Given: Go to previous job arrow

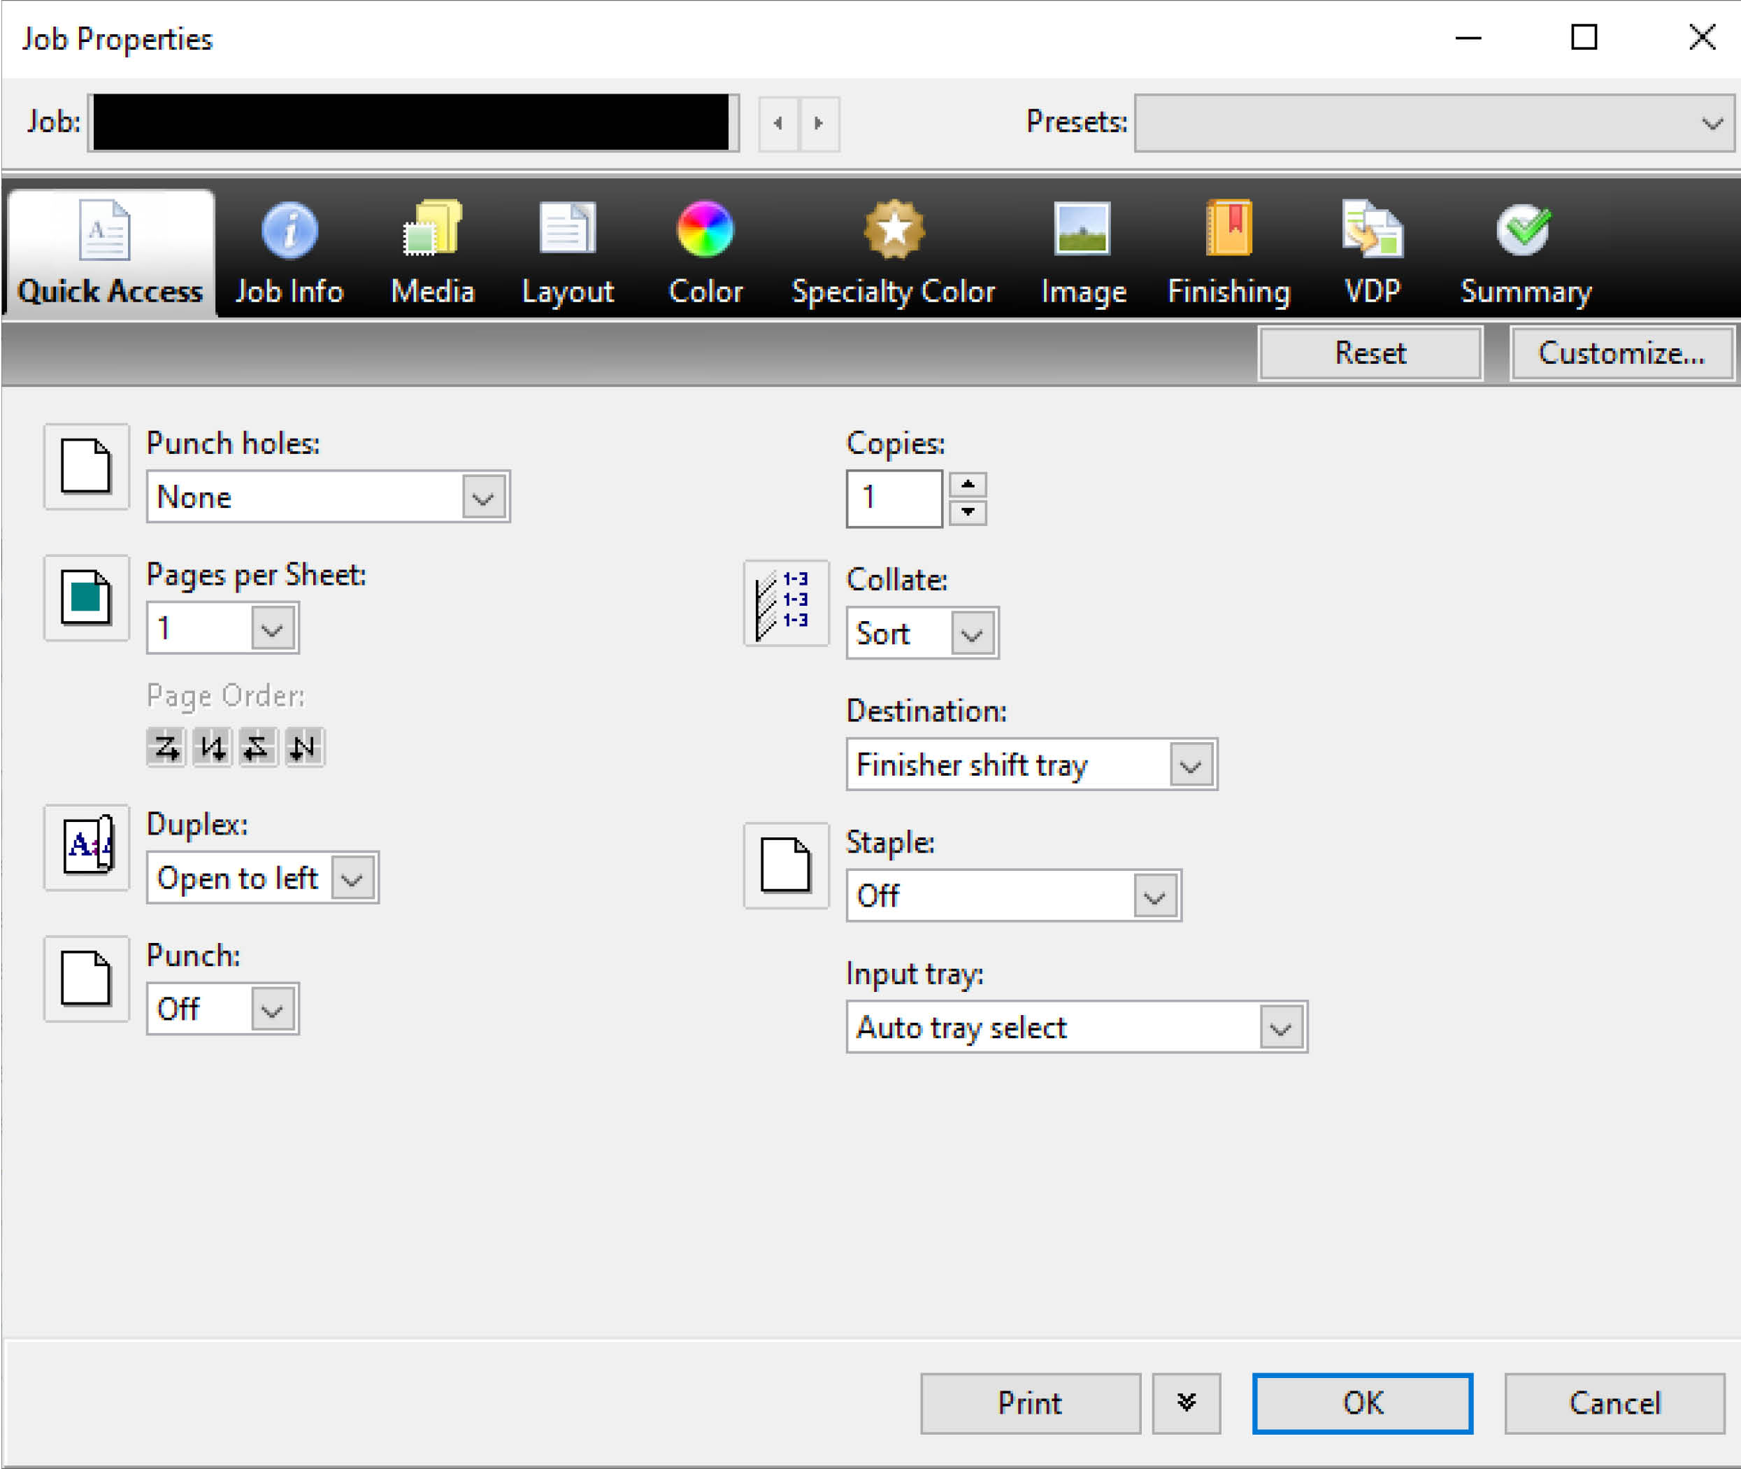Looking at the screenshot, I should coord(779,123).
